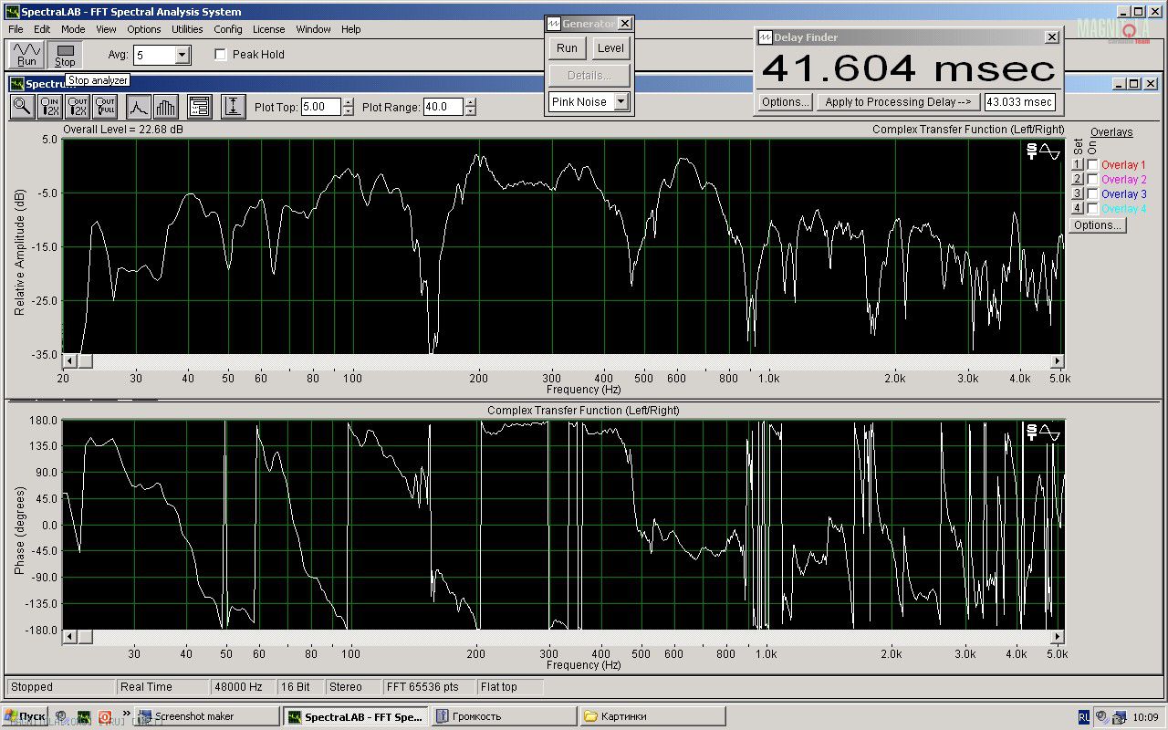Switch to Картинки taskbar folder window
Image resolution: width=1168 pixels, height=730 pixels.
[652, 716]
